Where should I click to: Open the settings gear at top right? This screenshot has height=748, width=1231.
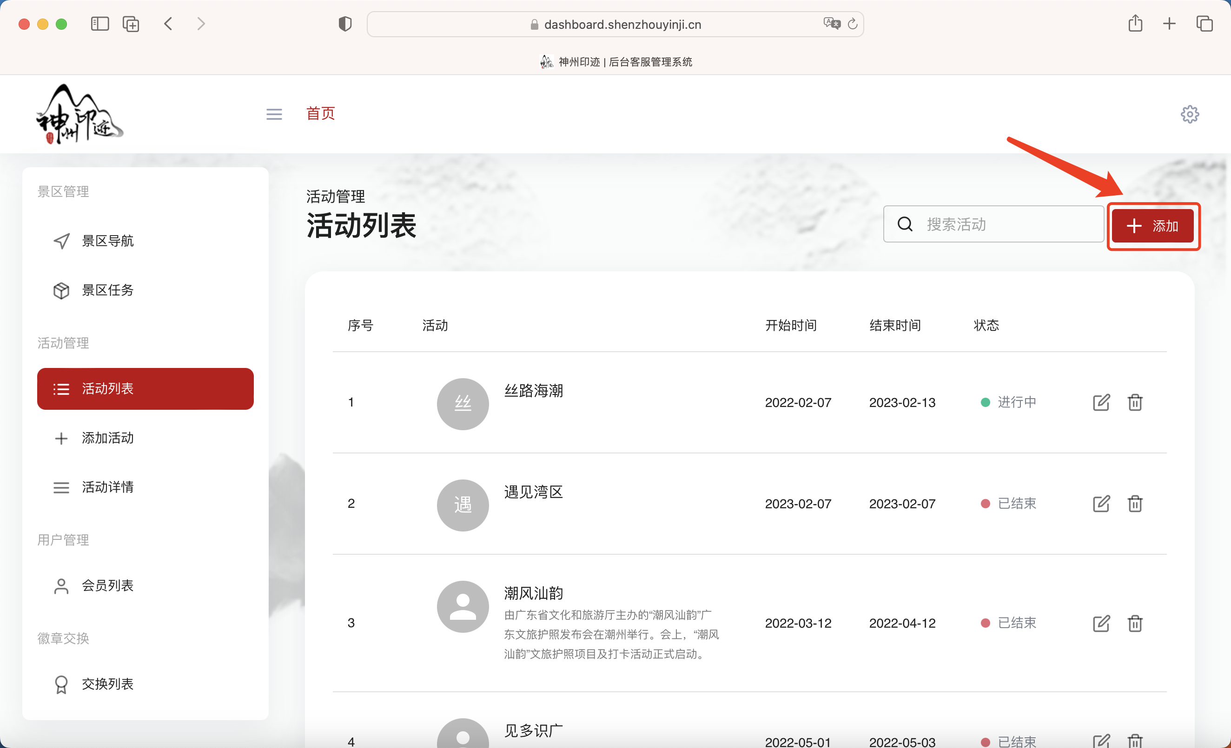click(1190, 114)
